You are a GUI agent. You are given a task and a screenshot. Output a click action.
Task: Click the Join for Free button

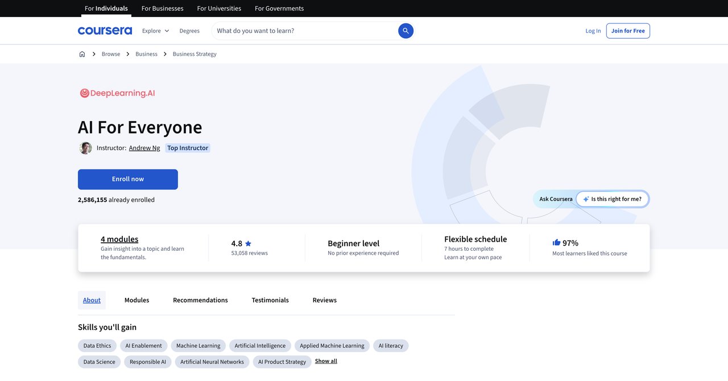pos(628,31)
